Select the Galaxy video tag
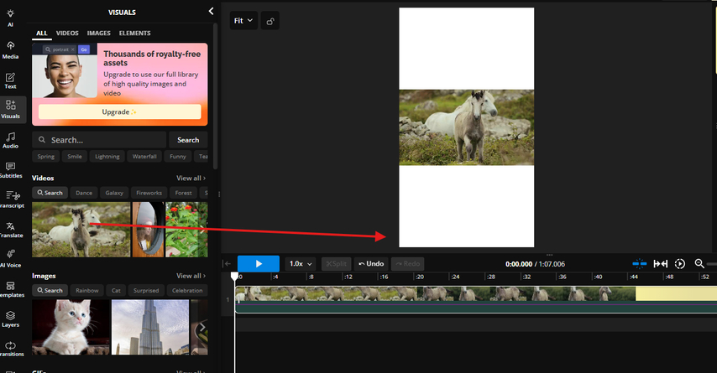Viewport: 717px width, 373px height. pyautogui.click(x=114, y=193)
